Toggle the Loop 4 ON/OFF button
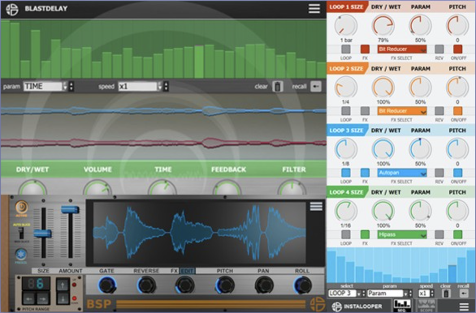476x313 pixels. point(458,234)
